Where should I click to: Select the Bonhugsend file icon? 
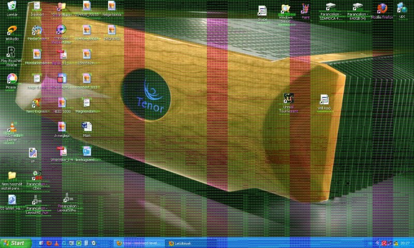(86, 151)
